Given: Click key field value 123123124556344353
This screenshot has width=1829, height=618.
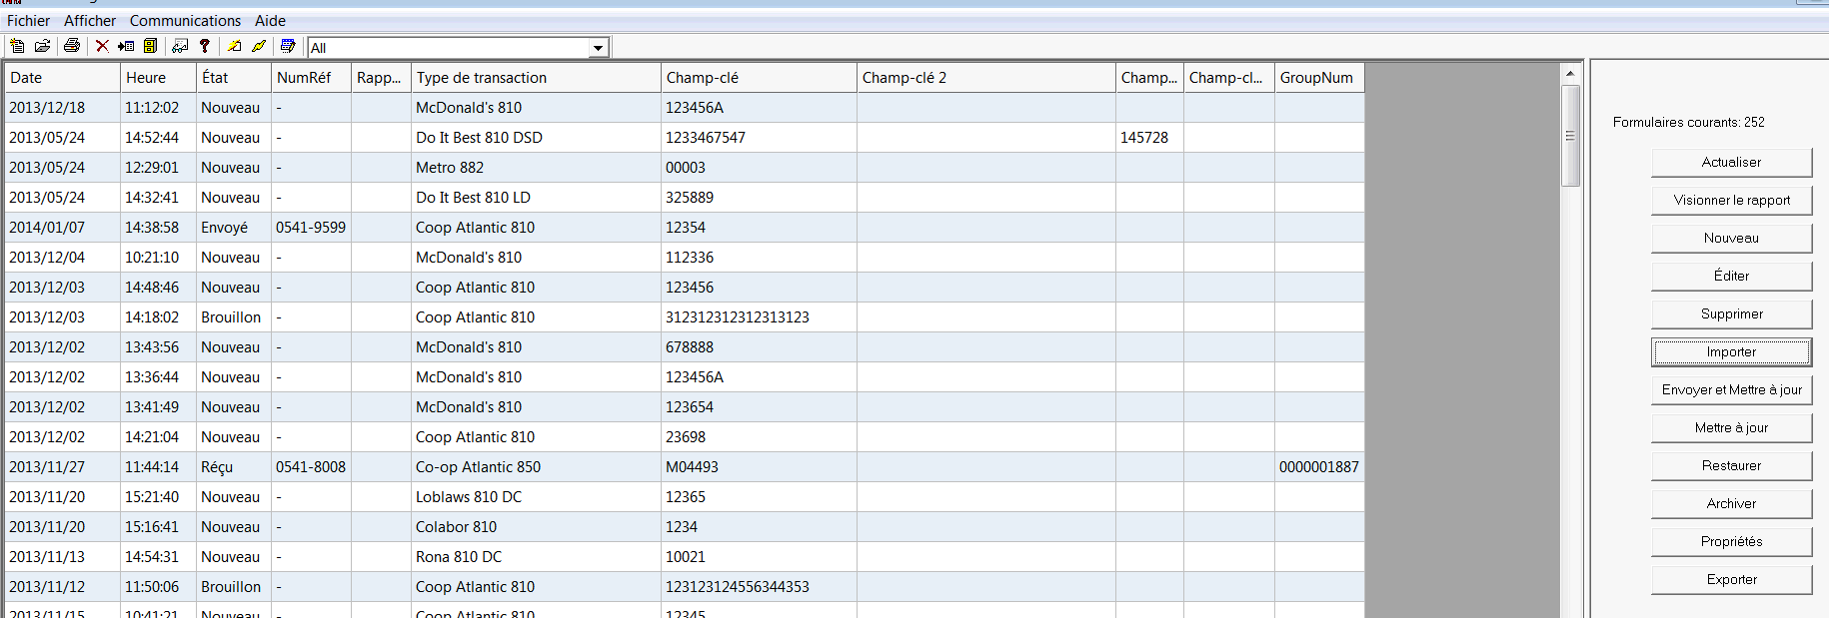Looking at the screenshot, I should point(738,587).
